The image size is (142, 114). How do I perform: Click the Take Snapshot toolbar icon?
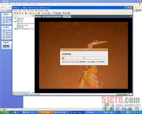[x=44, y=13]
